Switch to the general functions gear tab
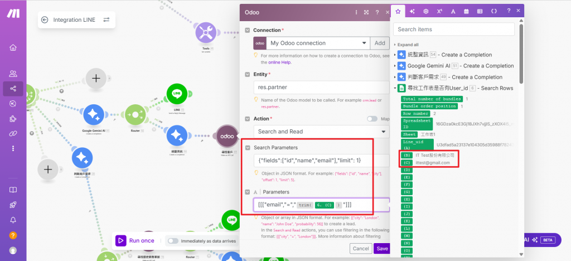Screen dimensions: 571x261 coord(425,11)
